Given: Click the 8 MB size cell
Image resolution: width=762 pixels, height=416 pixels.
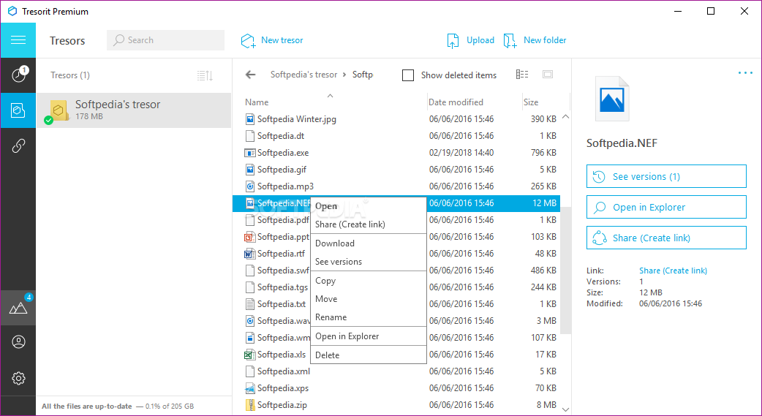Looking at the screenshot, I should click(546, 405).
